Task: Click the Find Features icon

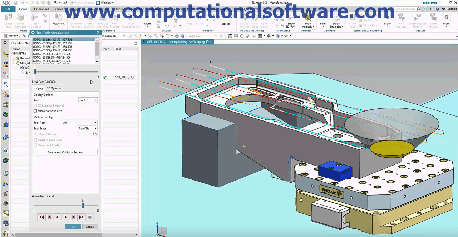Action: pos(401,20)
